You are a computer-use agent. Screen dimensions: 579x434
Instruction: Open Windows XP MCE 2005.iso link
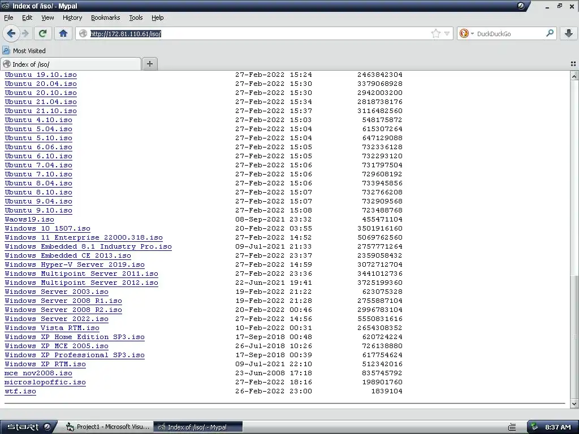pyautogui.click(x=57, y=346)
